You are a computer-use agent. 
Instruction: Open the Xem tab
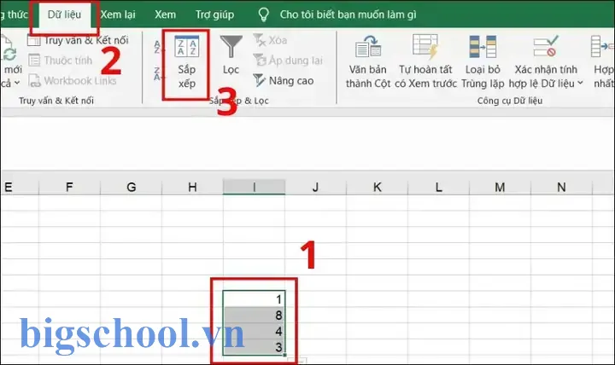165,14
